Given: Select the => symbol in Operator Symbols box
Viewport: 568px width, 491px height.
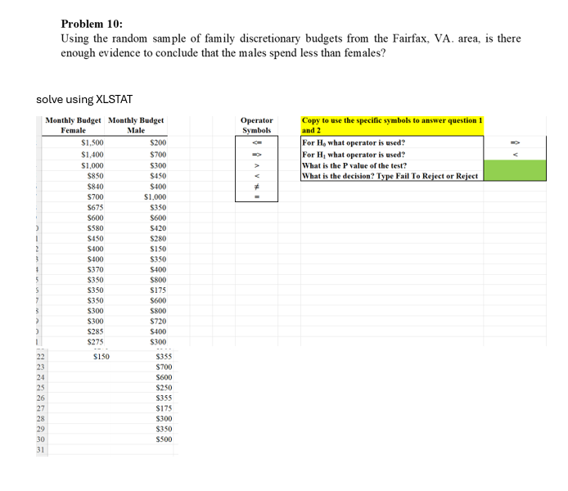Looking at the screenshot, I should [256, 155].
